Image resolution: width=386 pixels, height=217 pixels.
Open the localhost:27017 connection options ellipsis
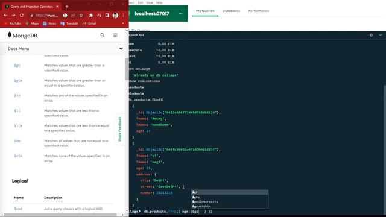click(180, 13)
